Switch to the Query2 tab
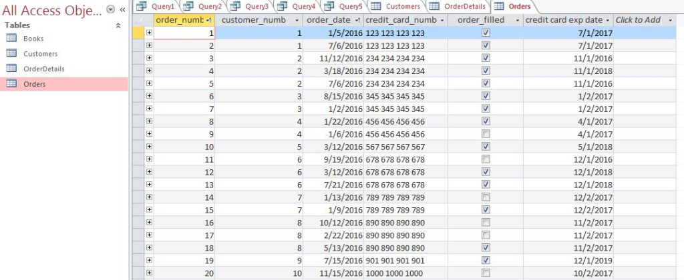The width and height of the screenshot is (684, 280). pos(203,7)
